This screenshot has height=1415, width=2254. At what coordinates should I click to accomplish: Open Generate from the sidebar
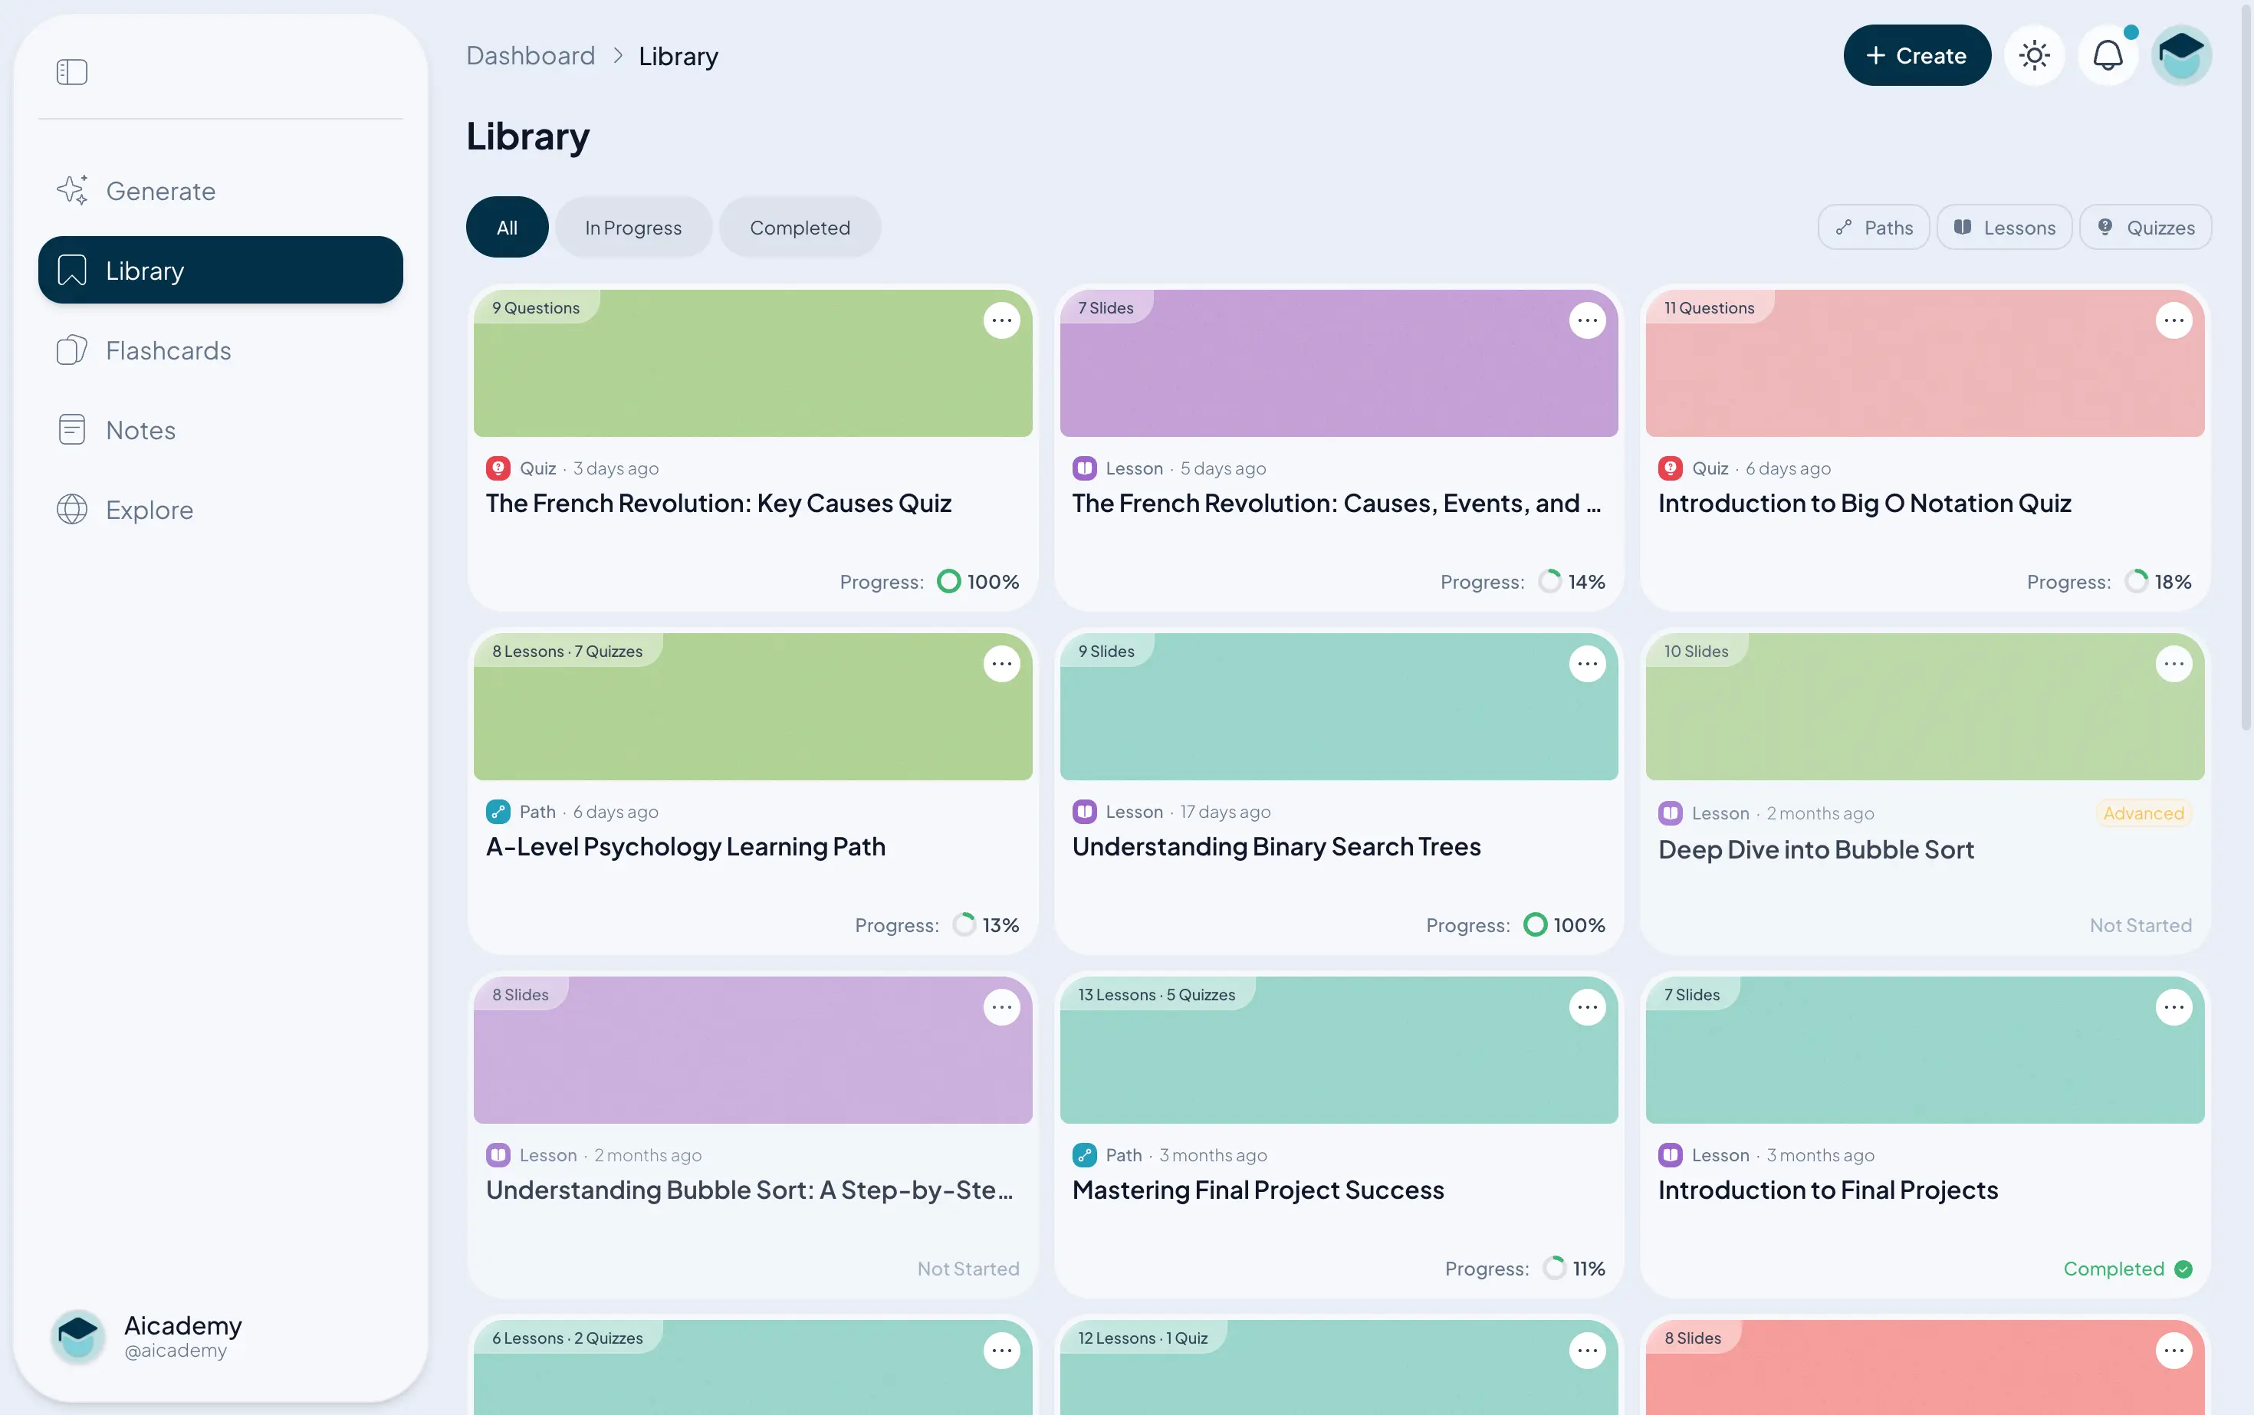pos(221,191)
